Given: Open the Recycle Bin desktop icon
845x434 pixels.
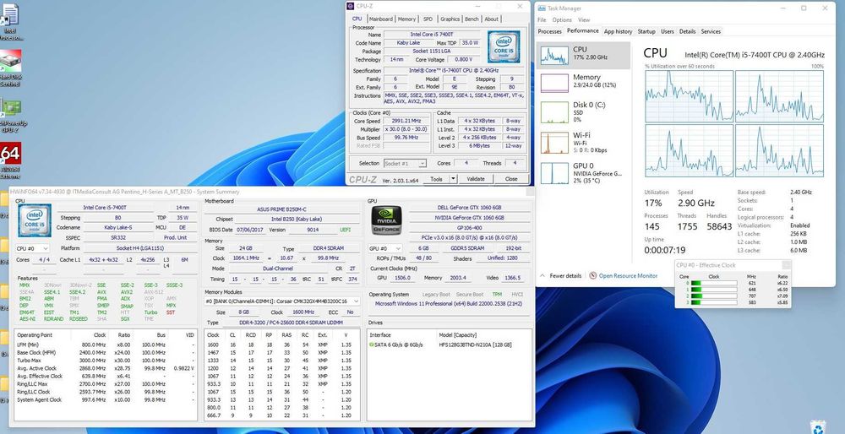Looking at the screenshot, I should [x=819, y=427].
